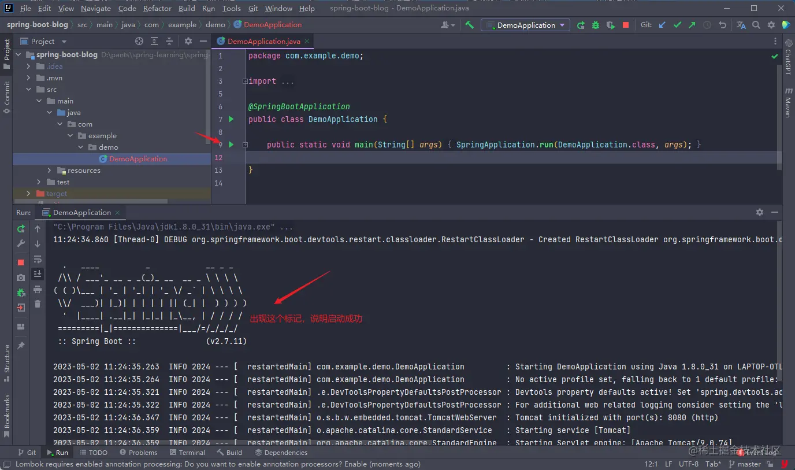
Task: Open the Tools menu
Action: click(231, 8)
